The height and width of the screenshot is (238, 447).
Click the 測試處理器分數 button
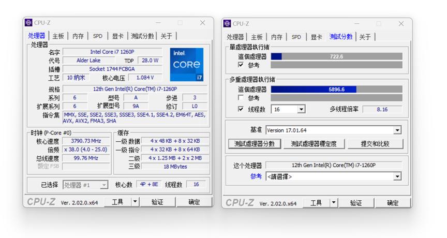[255, 144]
